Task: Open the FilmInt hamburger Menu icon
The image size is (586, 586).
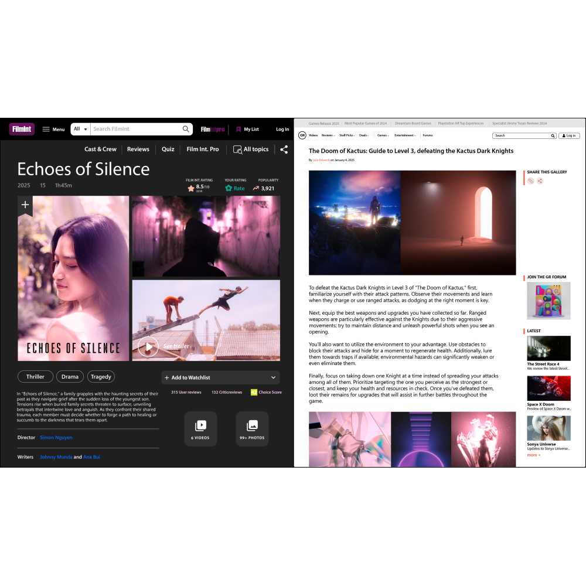Action: pyautogui.click(x=46, y=130)
